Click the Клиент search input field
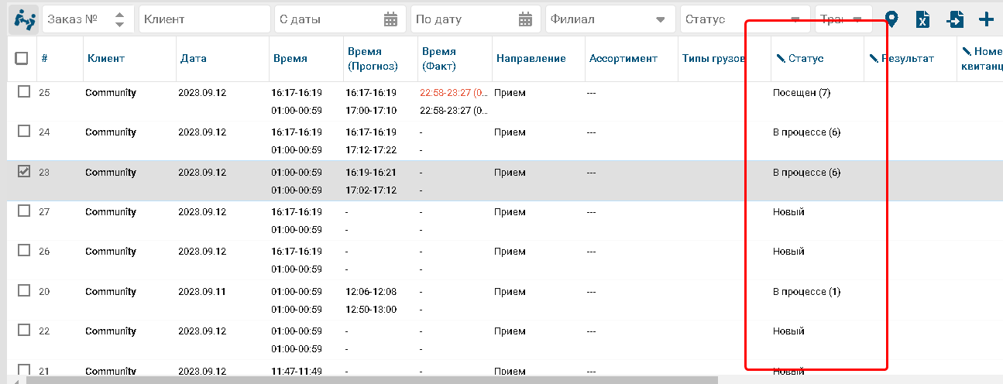The width and height of the screenshot is (1003, 384). 204,19
